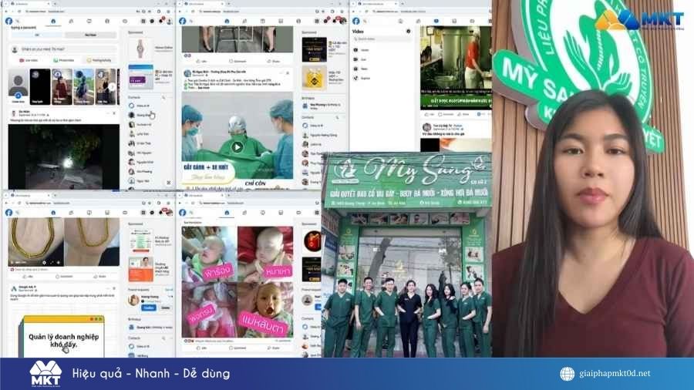
Task: Click Home icon in top-left Facebook window
Action: pos(53,21)
